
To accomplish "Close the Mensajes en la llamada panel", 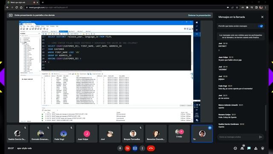I will (262, 17).
